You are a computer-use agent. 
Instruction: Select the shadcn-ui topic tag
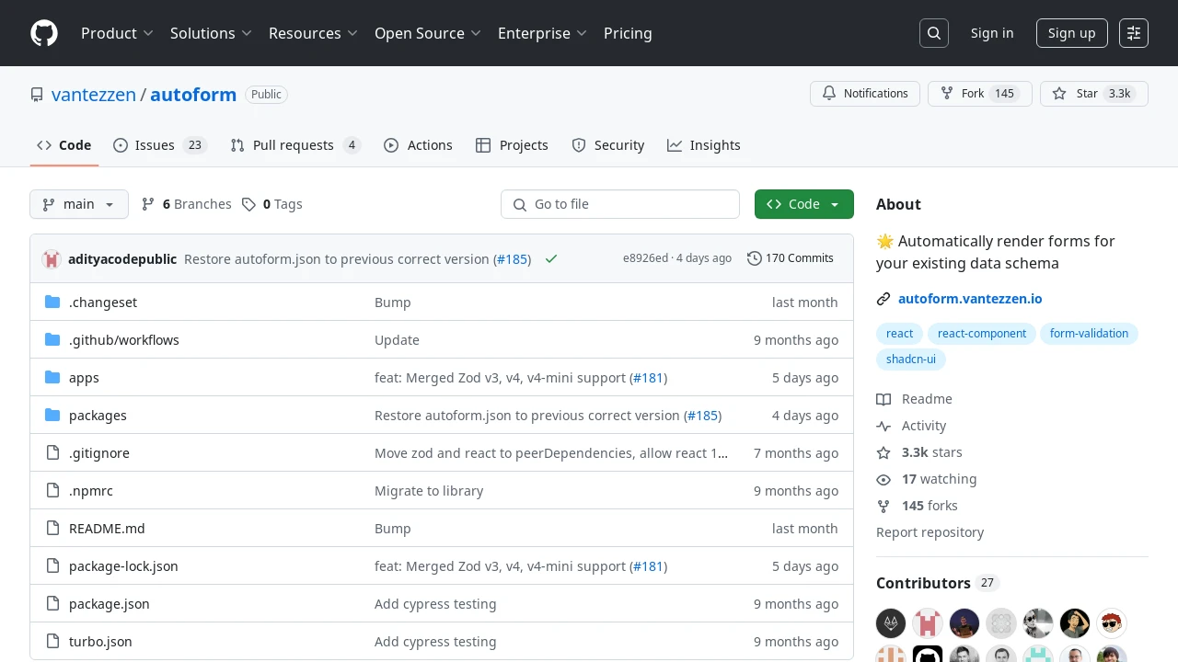click(x=911, y=360)
